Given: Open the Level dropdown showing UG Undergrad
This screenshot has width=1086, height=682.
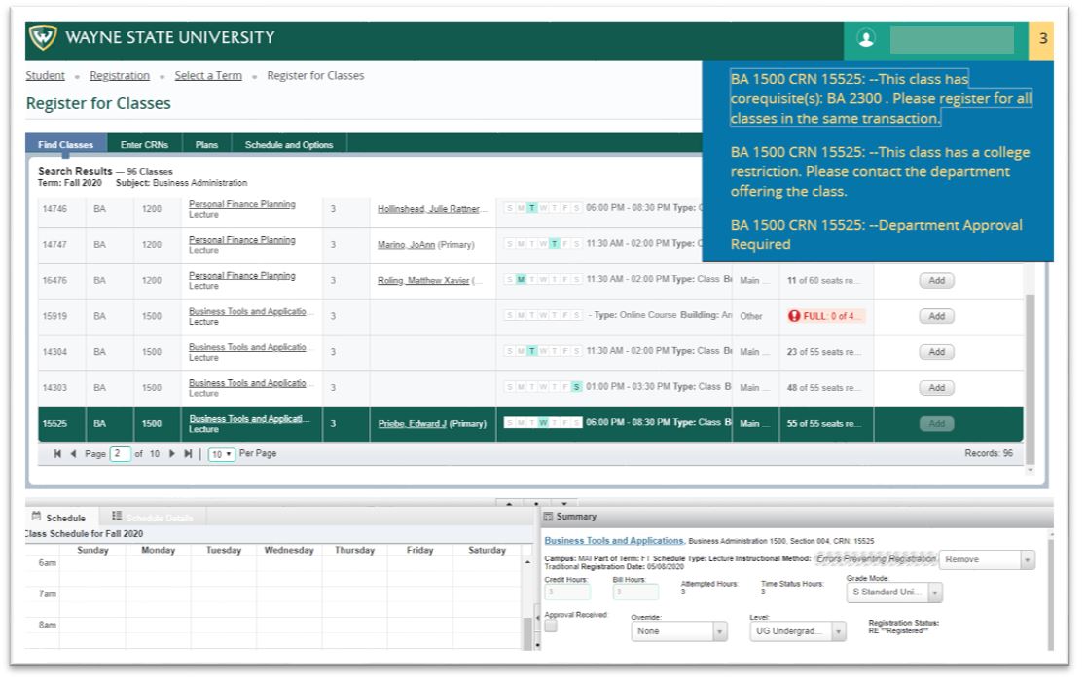Looking at the screenshot, I should pyautogui.click(x=798, y=631).
